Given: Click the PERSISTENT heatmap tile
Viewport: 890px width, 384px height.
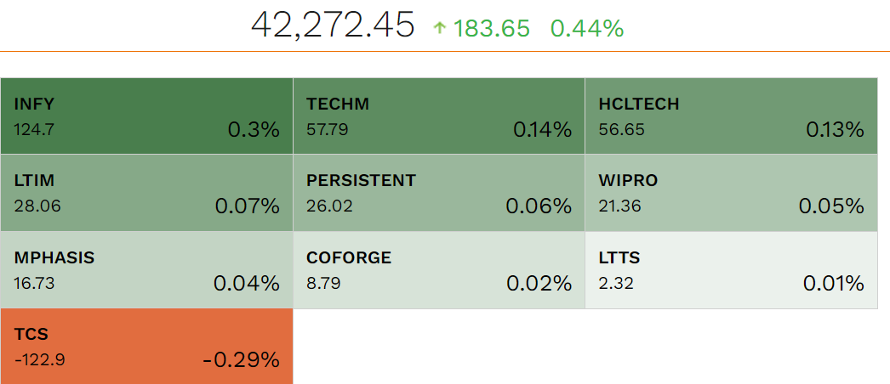Looking at the screenshot, I should [x=438, y=193].
